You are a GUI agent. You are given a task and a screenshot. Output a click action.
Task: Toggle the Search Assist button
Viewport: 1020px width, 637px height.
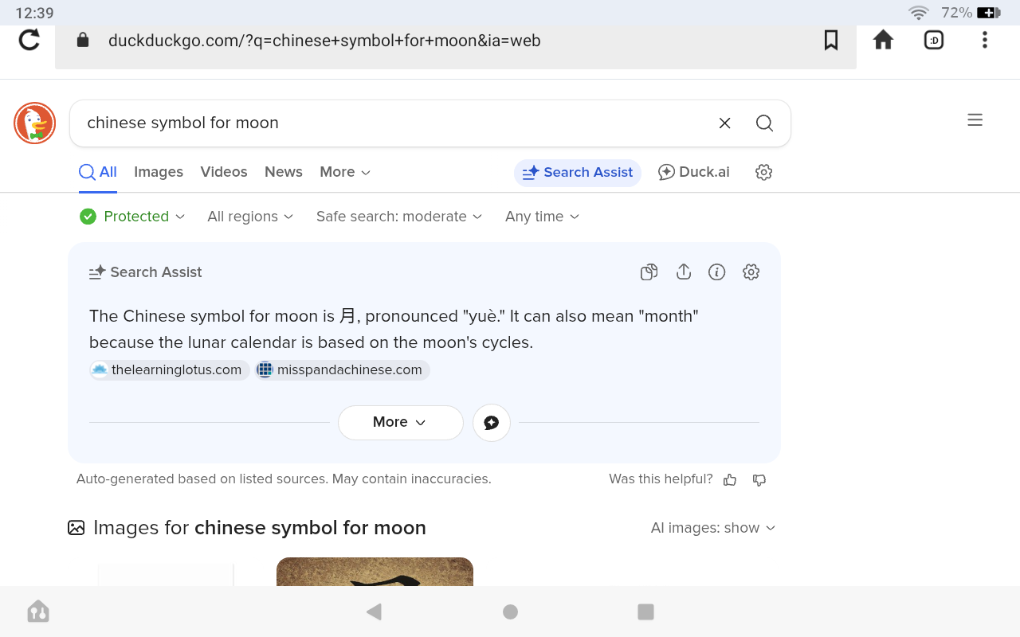578,173
